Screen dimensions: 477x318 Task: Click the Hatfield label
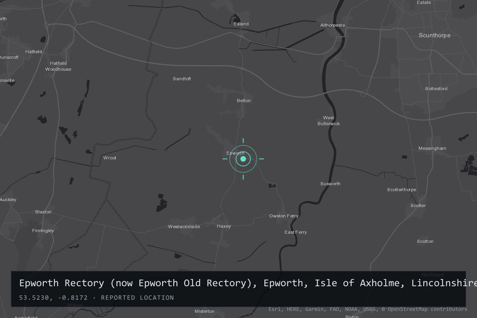coord(33,52)
